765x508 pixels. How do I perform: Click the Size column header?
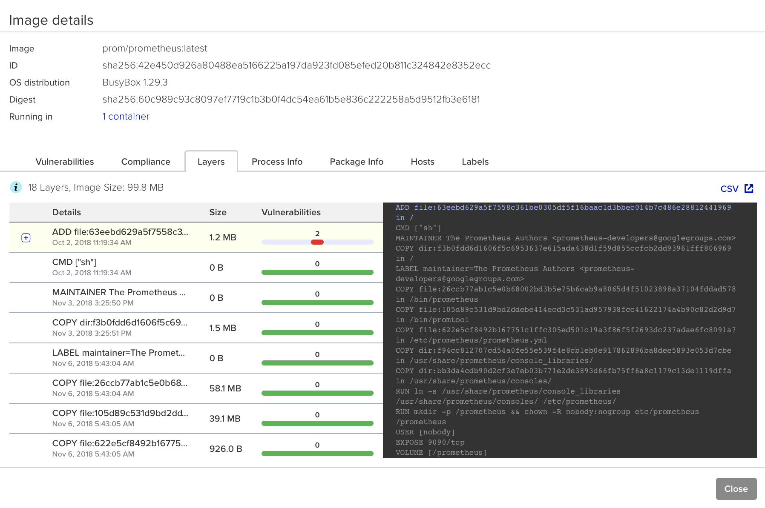point(218,212)
